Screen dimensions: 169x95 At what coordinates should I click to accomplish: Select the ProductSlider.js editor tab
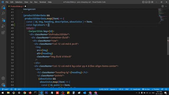click(x=17, y=6)
